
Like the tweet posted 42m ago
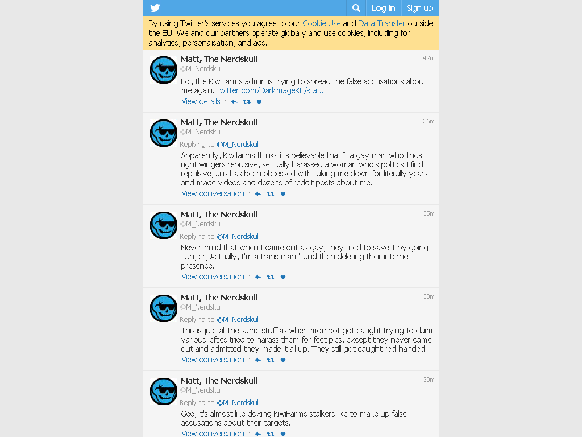pyautogui.click(x=259, y=101)
